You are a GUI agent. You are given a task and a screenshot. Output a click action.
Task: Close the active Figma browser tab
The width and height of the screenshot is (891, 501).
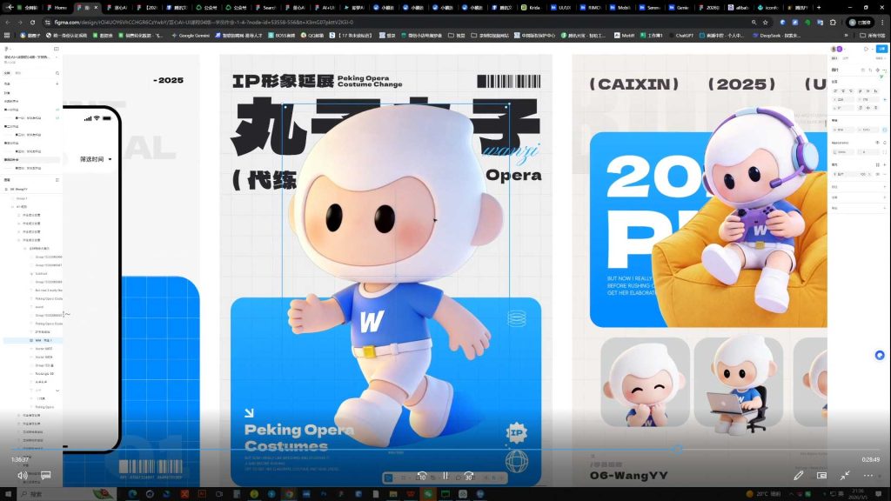pyautogui.click(x=96, y=8)
